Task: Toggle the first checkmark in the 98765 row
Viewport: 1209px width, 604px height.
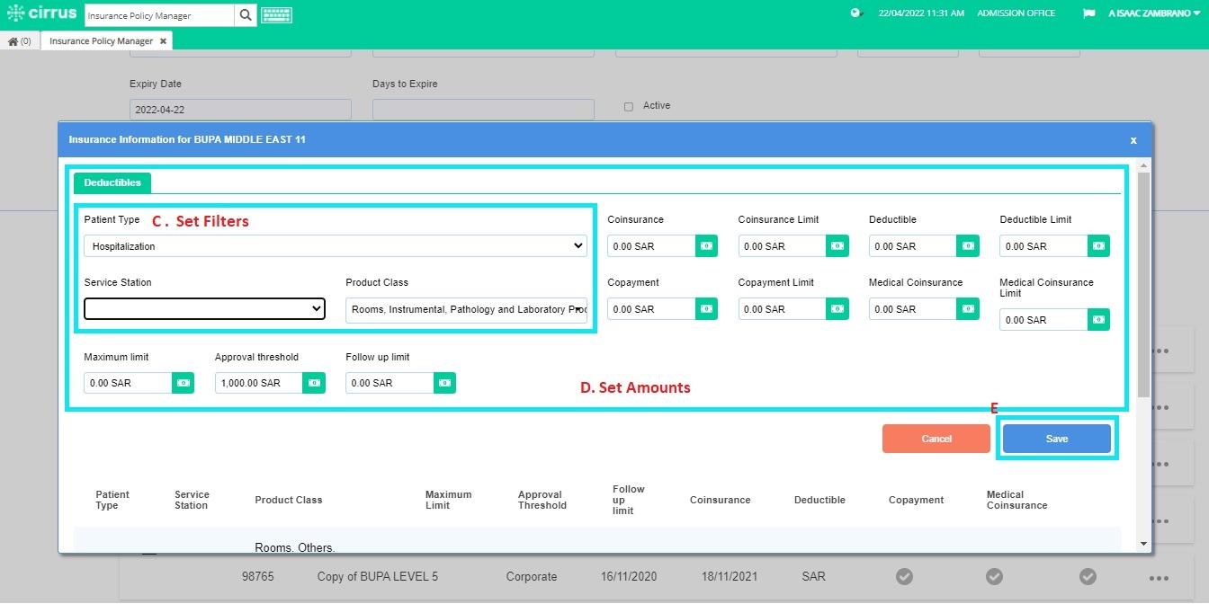Action: pyautogui.click(x=904, y=576)
